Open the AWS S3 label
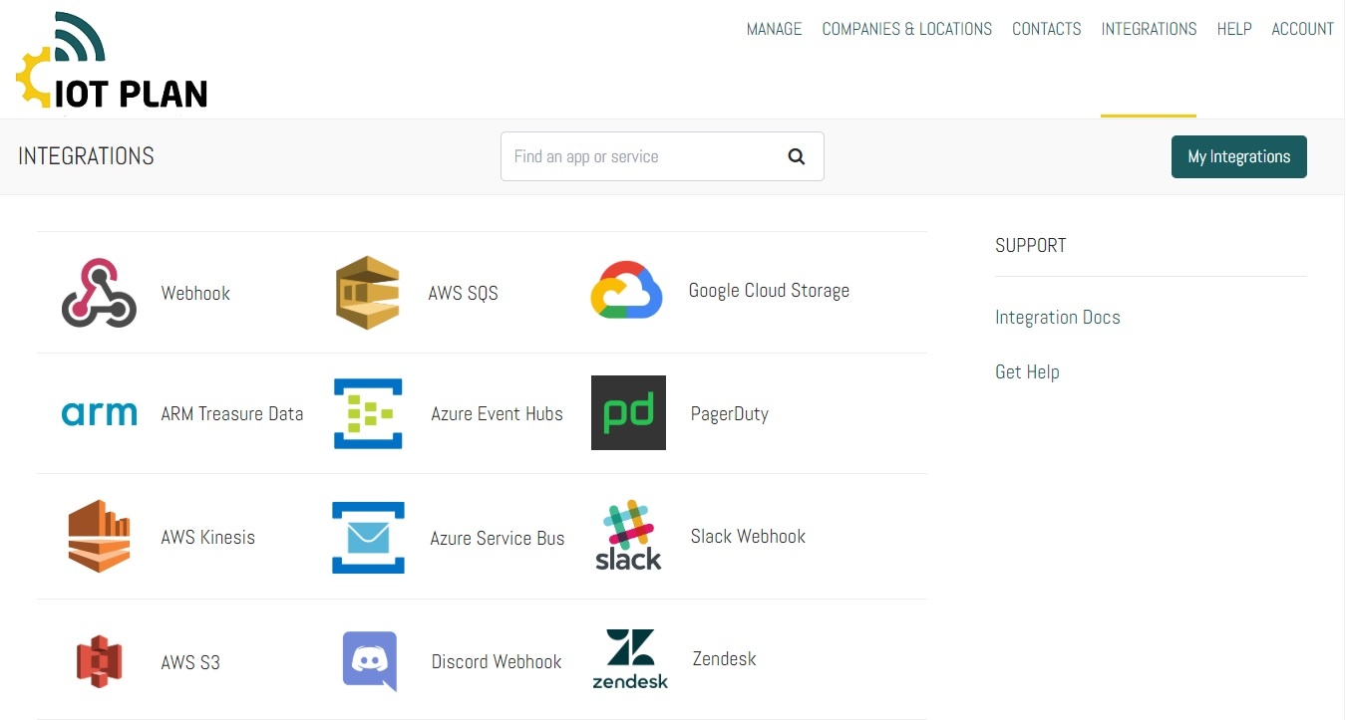This screenshot has height=720, width=1346. 190,662
